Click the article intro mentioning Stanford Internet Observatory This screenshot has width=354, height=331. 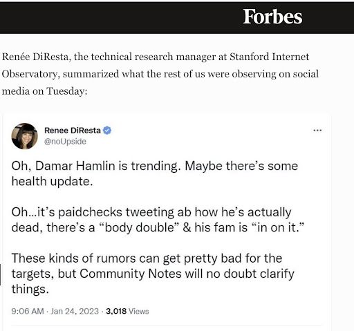[160, 74]
